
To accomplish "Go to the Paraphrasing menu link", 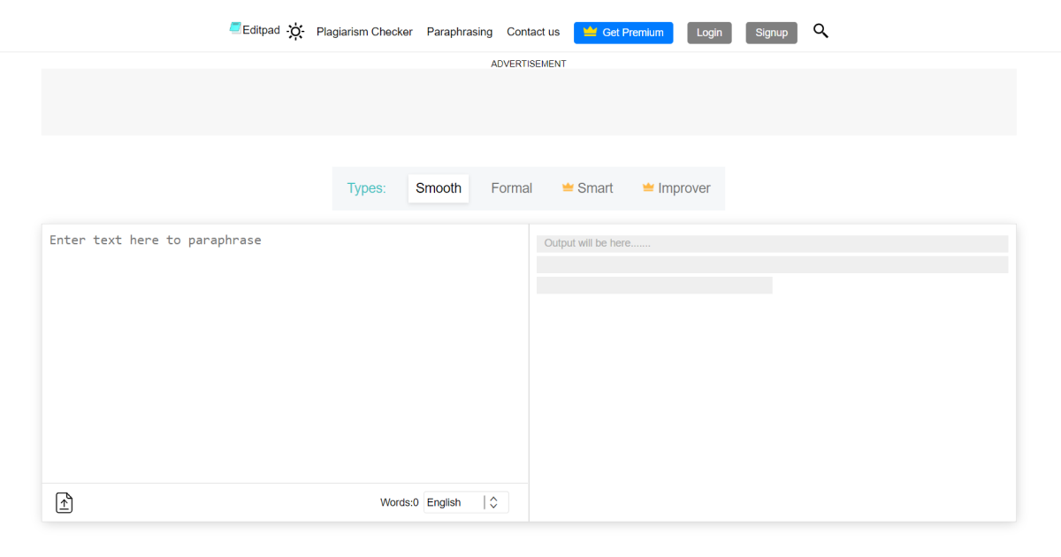I will 459,32.
